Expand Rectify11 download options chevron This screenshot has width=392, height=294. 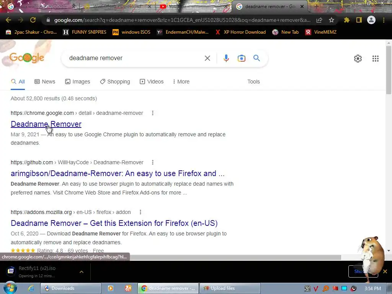tap(82, 272)
